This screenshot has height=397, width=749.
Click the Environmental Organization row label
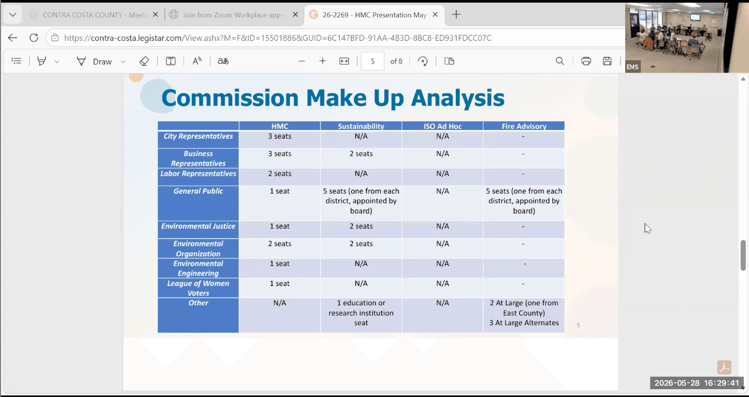click(198, 249)
